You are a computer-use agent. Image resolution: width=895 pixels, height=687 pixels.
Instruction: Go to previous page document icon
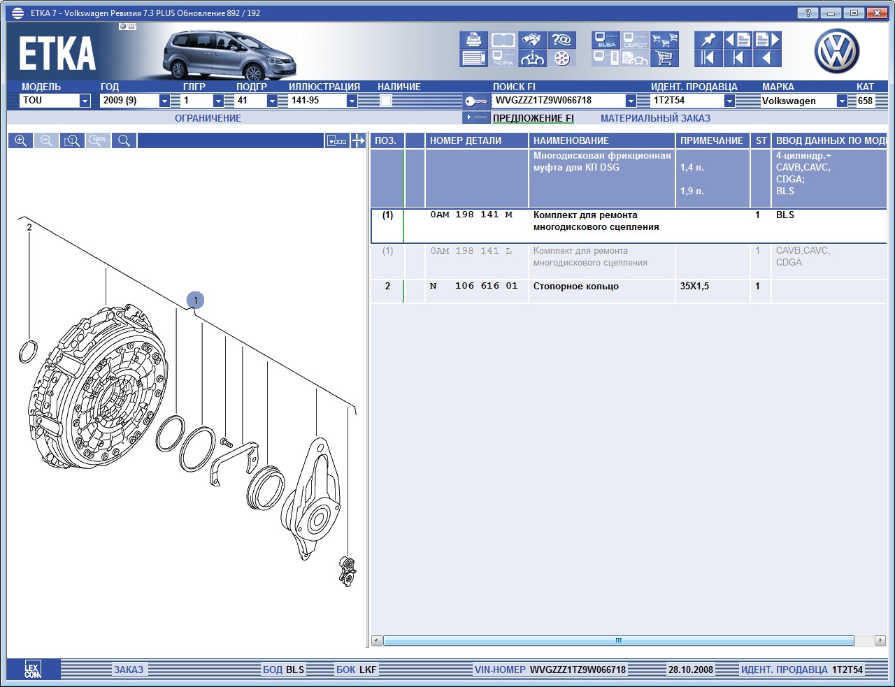pyautogui.click(x=738, y=40)
